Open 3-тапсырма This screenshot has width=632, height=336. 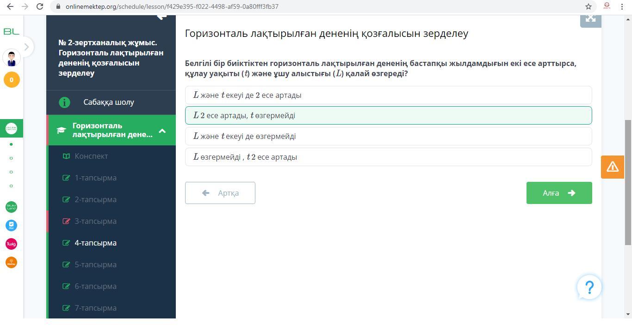click(x=95, y=221)
